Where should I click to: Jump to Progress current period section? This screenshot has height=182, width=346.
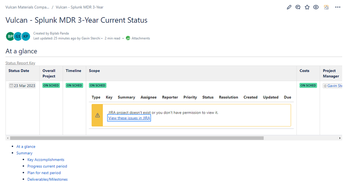click(47, 166)
